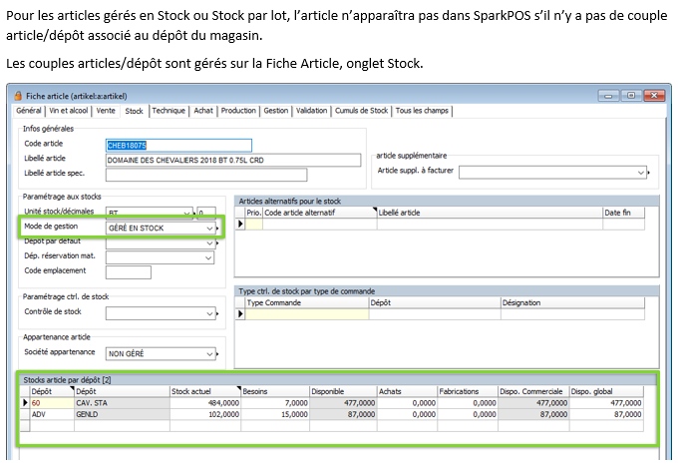Expand the Mode de gestion dropdown

(209, 229)
